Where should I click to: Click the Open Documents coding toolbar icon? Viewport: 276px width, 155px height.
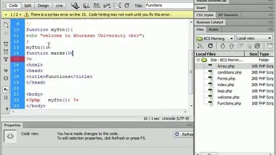(x=6, y=25)
